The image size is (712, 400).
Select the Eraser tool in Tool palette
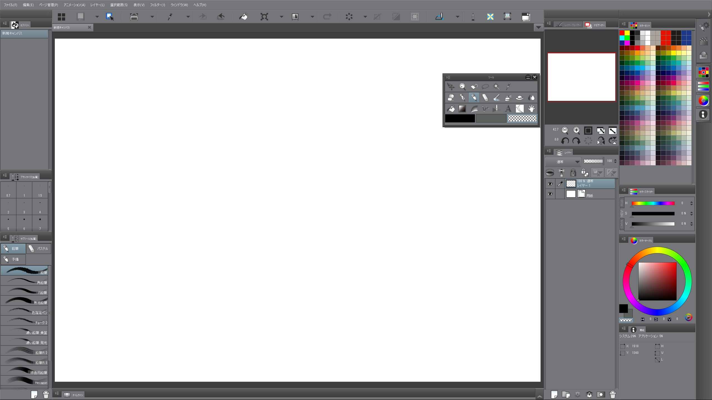(x=451, y=97)
